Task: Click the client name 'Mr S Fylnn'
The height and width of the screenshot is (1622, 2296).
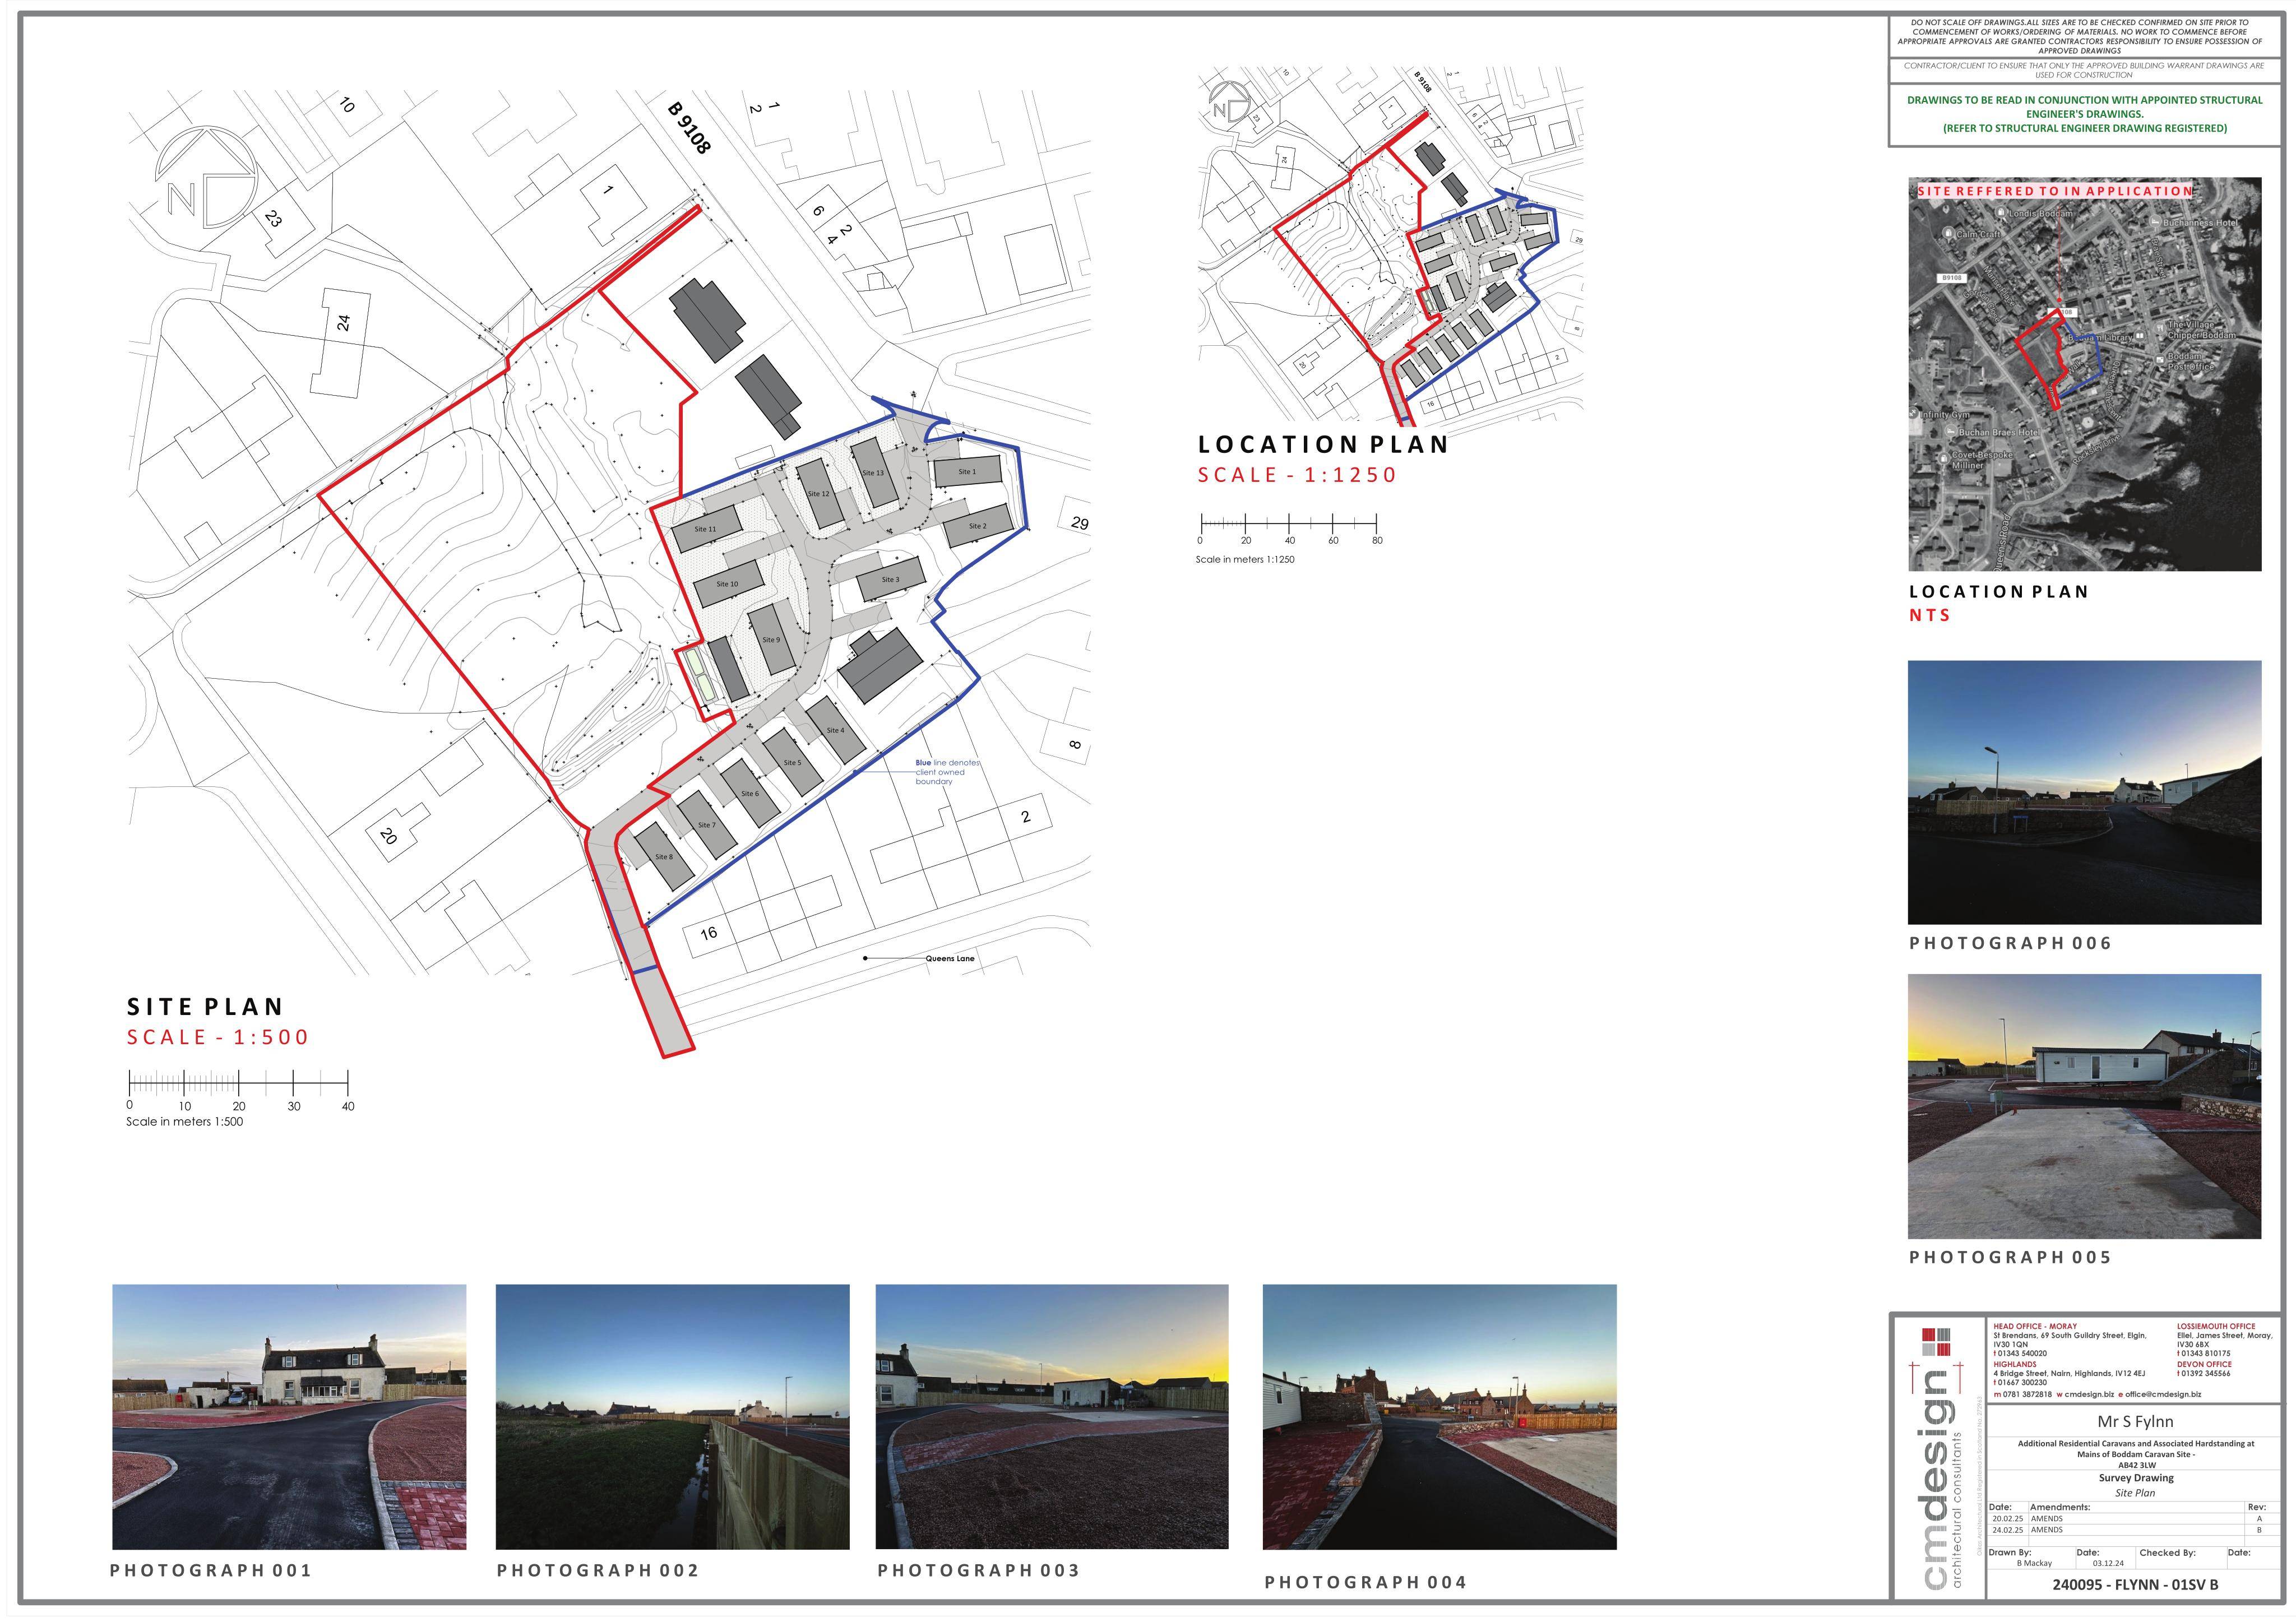Action: 2135,1421
